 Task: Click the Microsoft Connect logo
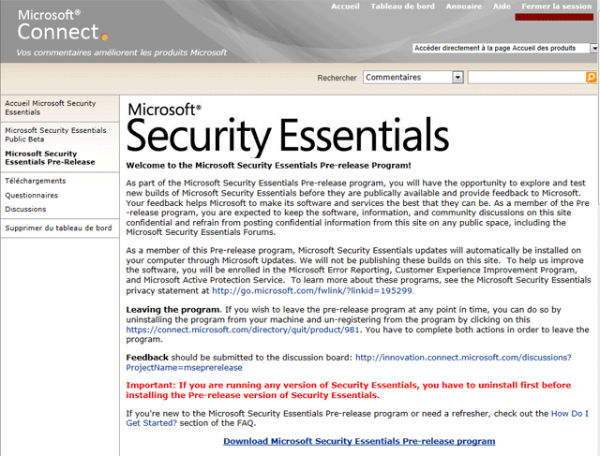(x=58, y=26)
